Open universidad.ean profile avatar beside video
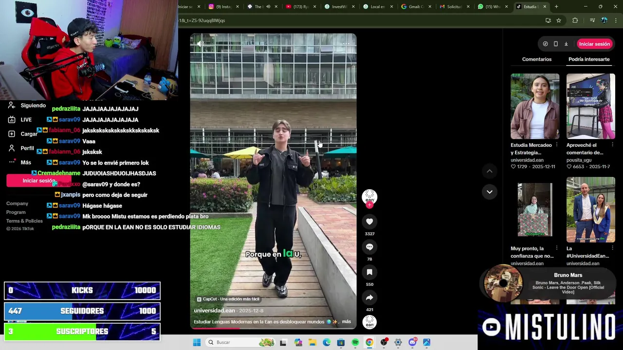623x350 pixels. 369,196
